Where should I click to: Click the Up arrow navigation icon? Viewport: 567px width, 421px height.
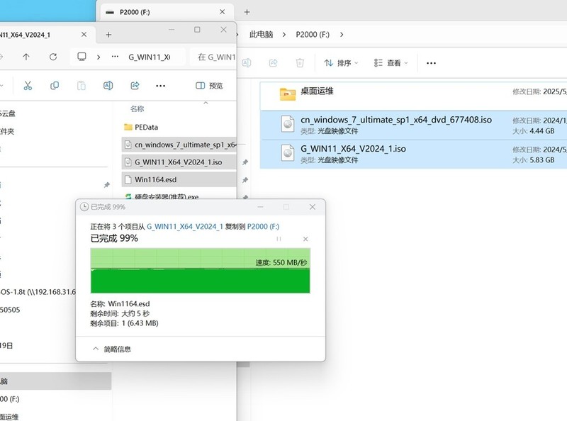(26, 57)
